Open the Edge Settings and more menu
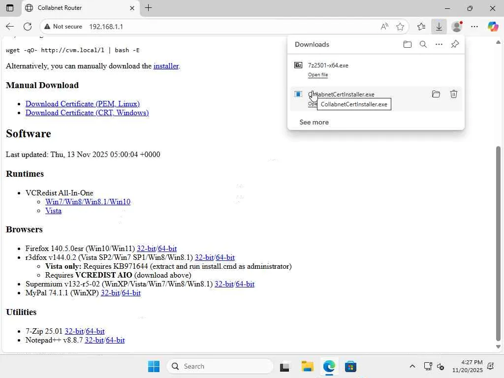The height and width of the screenshot is (378, 504). click(x=474, y=27)
